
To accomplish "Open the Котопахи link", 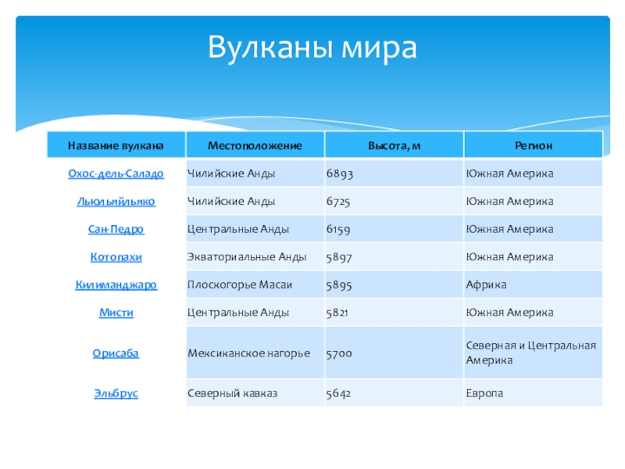I will (116, 257).
